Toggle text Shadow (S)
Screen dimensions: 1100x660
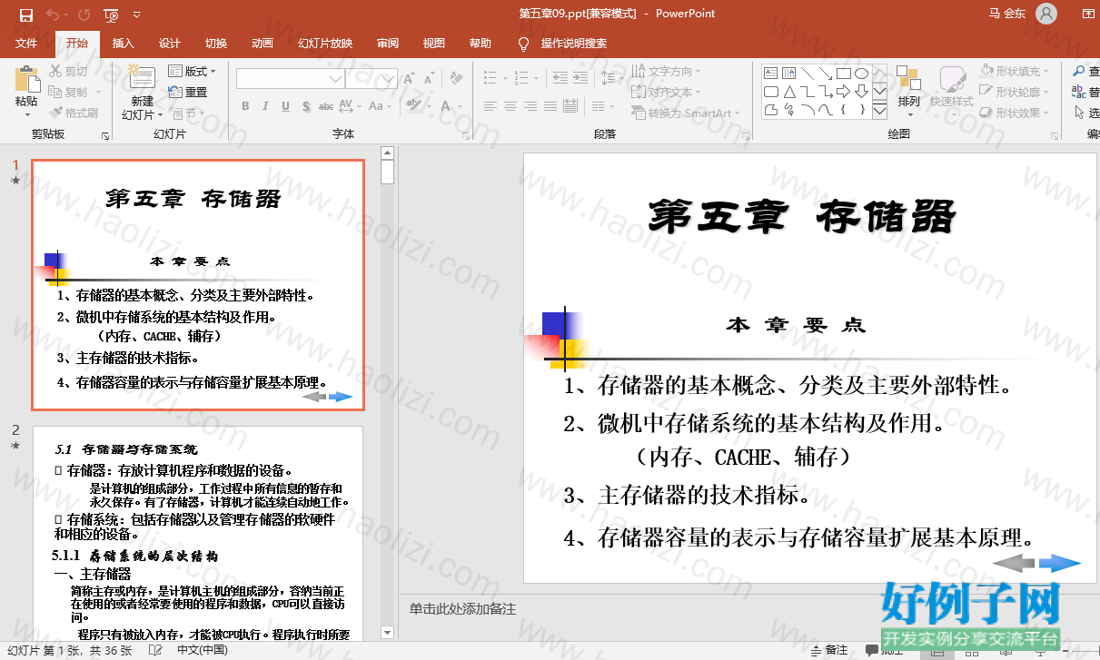click(305, 106)
